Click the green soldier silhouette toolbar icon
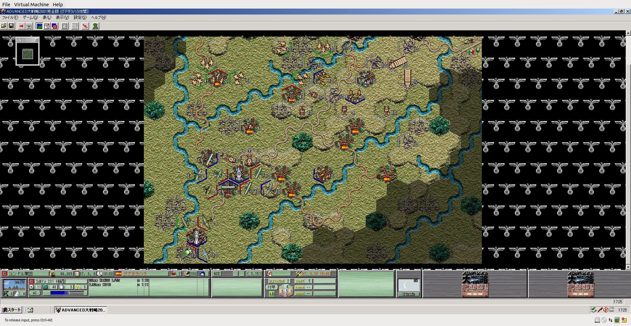The height and width of the screenshot is (326, 631). tap(95, 26)
